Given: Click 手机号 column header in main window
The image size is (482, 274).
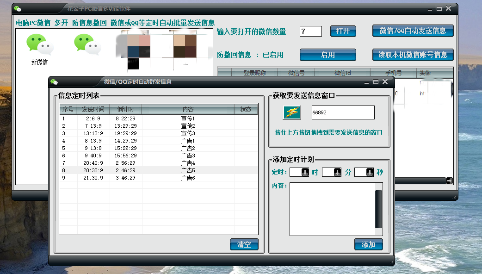Looking at the screenshot, I should point(394,73).
